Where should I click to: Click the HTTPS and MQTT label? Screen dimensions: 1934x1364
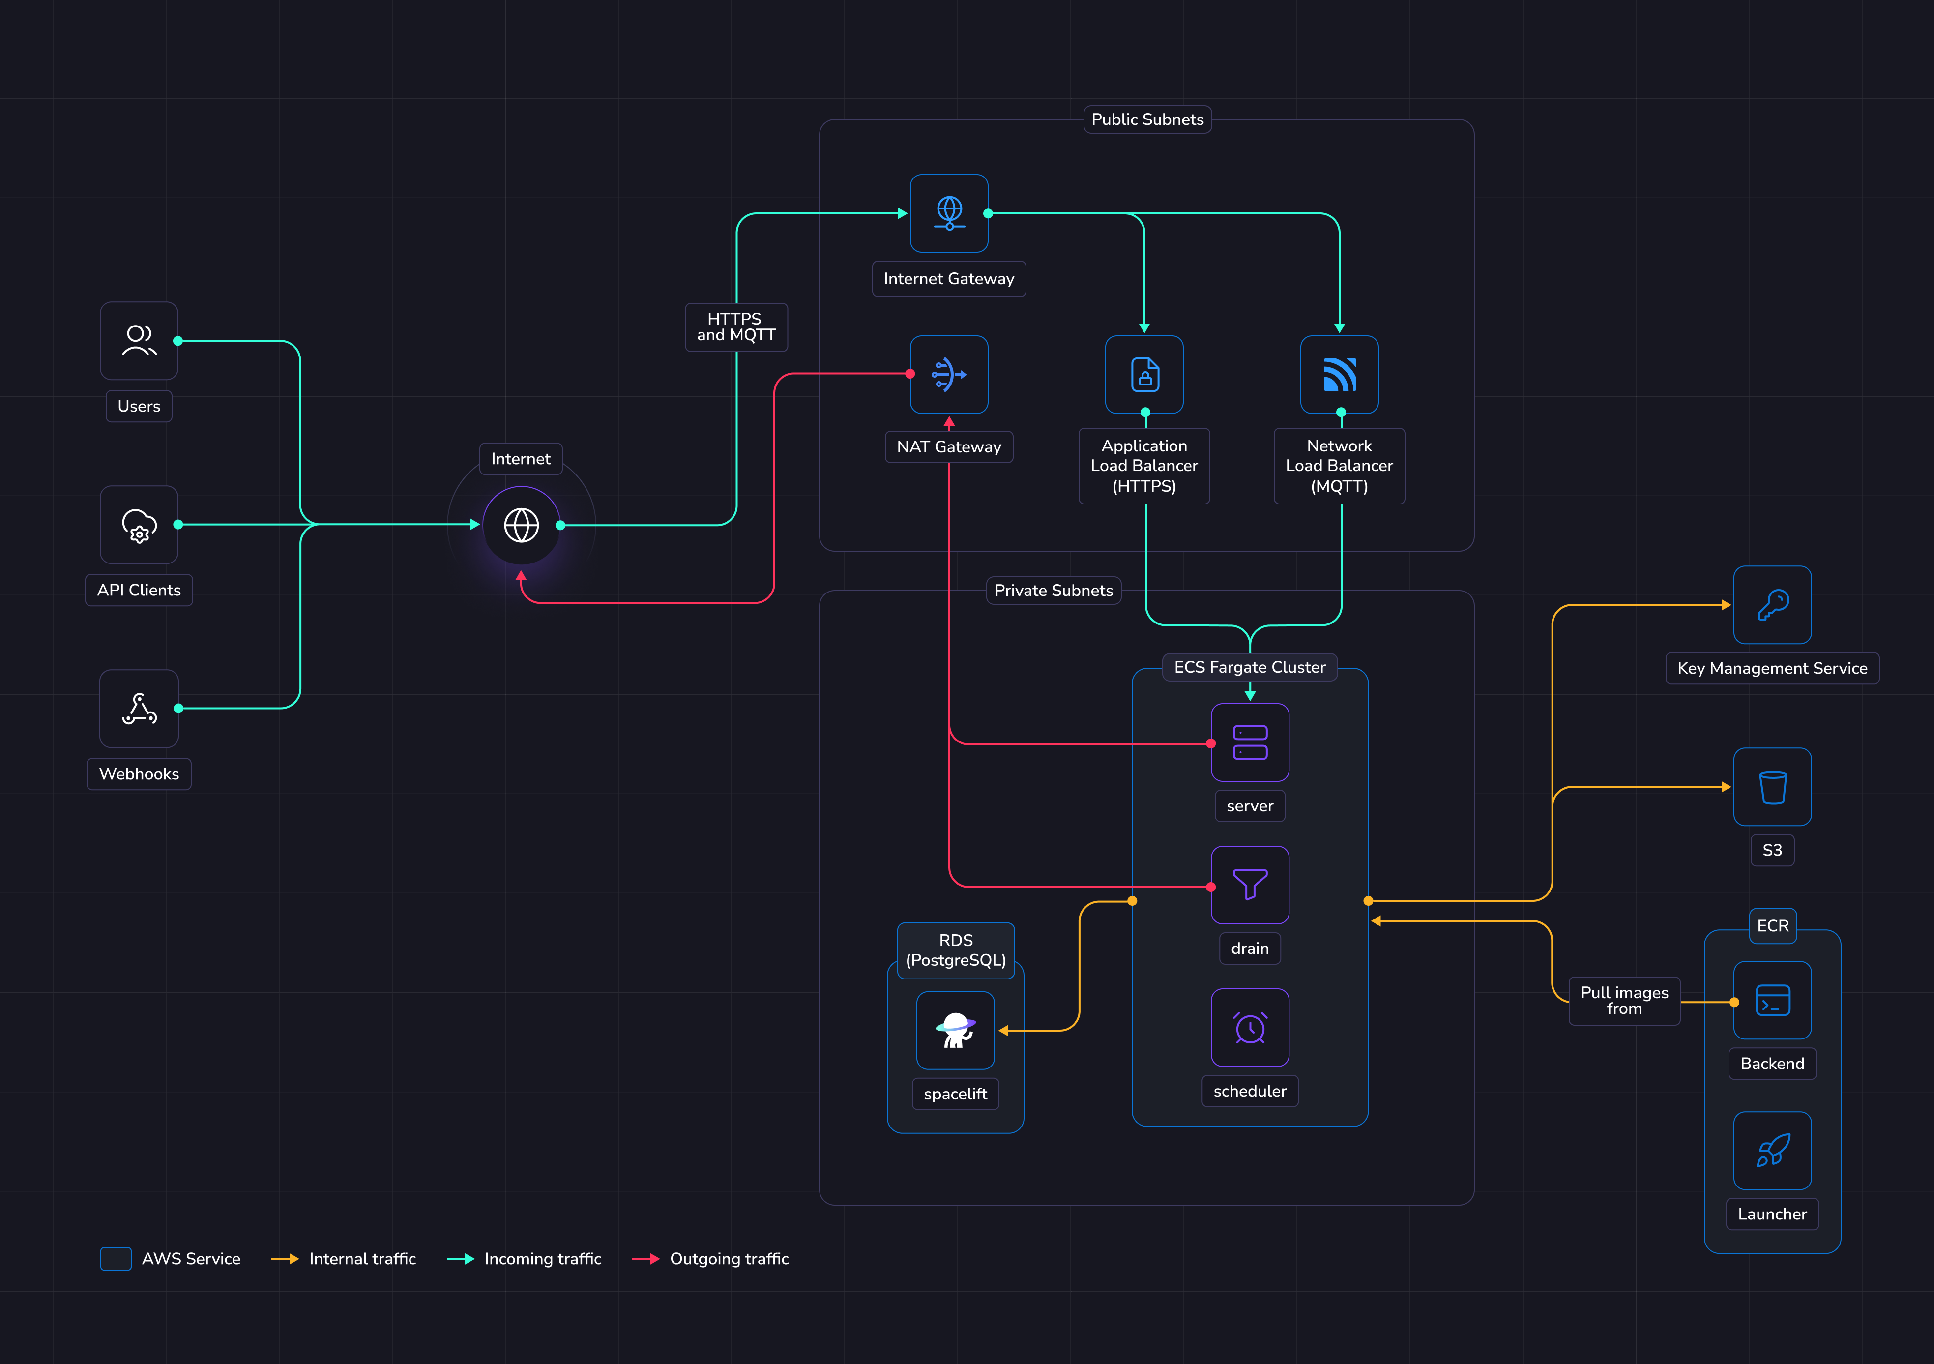click(736, 327)
